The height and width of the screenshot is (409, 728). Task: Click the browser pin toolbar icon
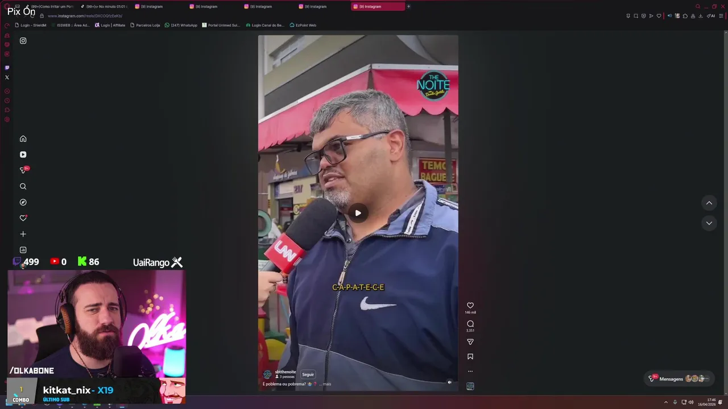point(628,16)
